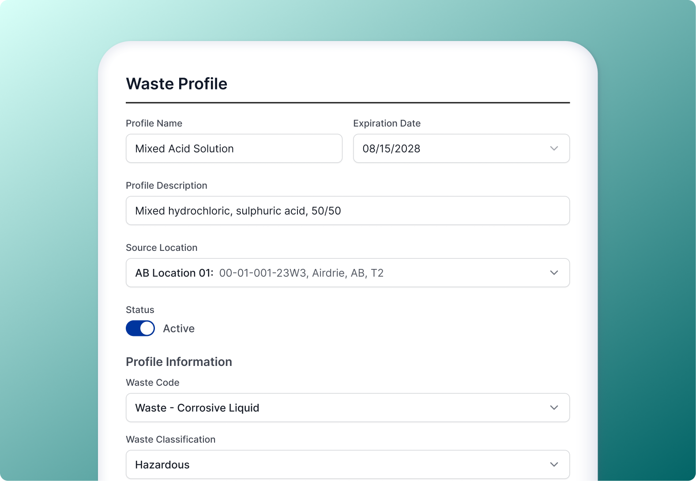Click the Waste Classification chevron arrow
The image size is (696, 481).
[554, 465]
